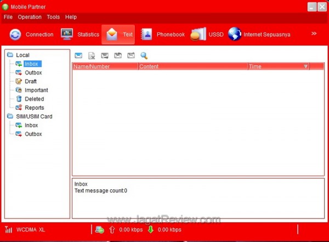
Task: Click the Name/Number column header
Action: click(x=92, y=66)
